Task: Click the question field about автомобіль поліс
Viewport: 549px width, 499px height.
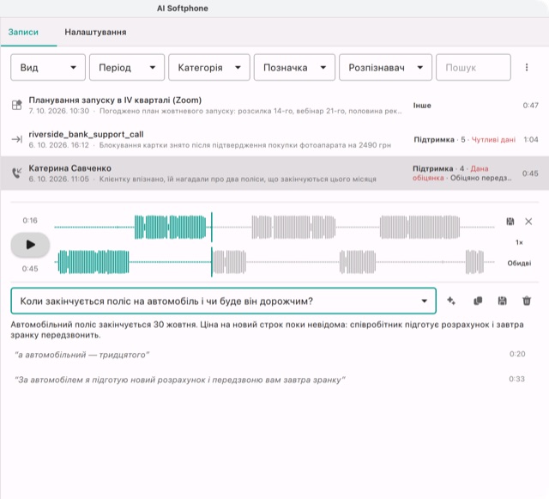Action: pos(223,301)
